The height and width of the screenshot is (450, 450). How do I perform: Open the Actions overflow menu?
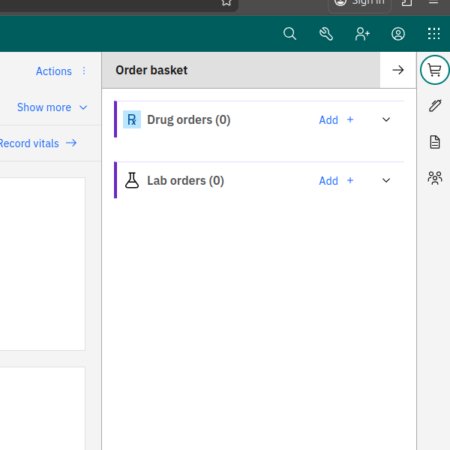point(61,71)
